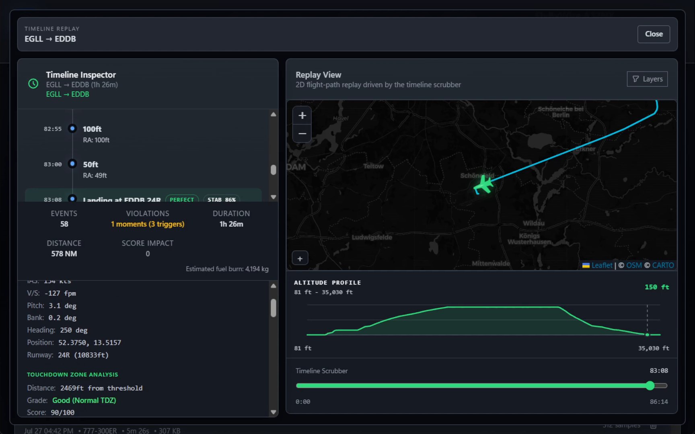Click the 'Estimated fuel burn: 4,194 kg' text

click(227, 269)
